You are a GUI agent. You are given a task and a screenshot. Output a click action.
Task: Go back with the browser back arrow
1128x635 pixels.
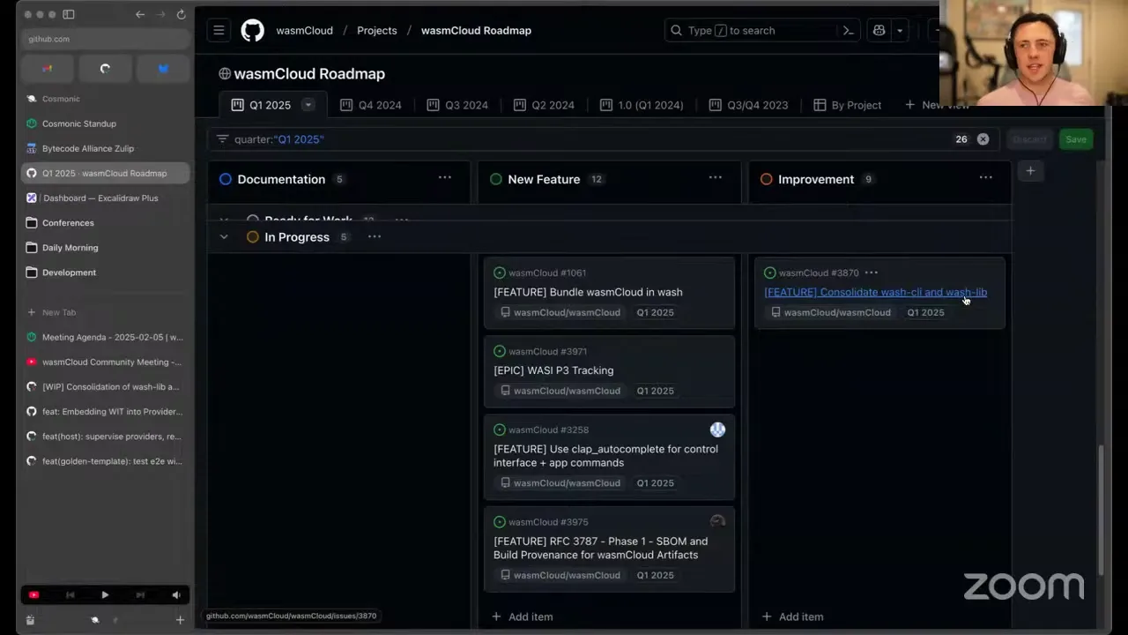click(x=140, y=14)
